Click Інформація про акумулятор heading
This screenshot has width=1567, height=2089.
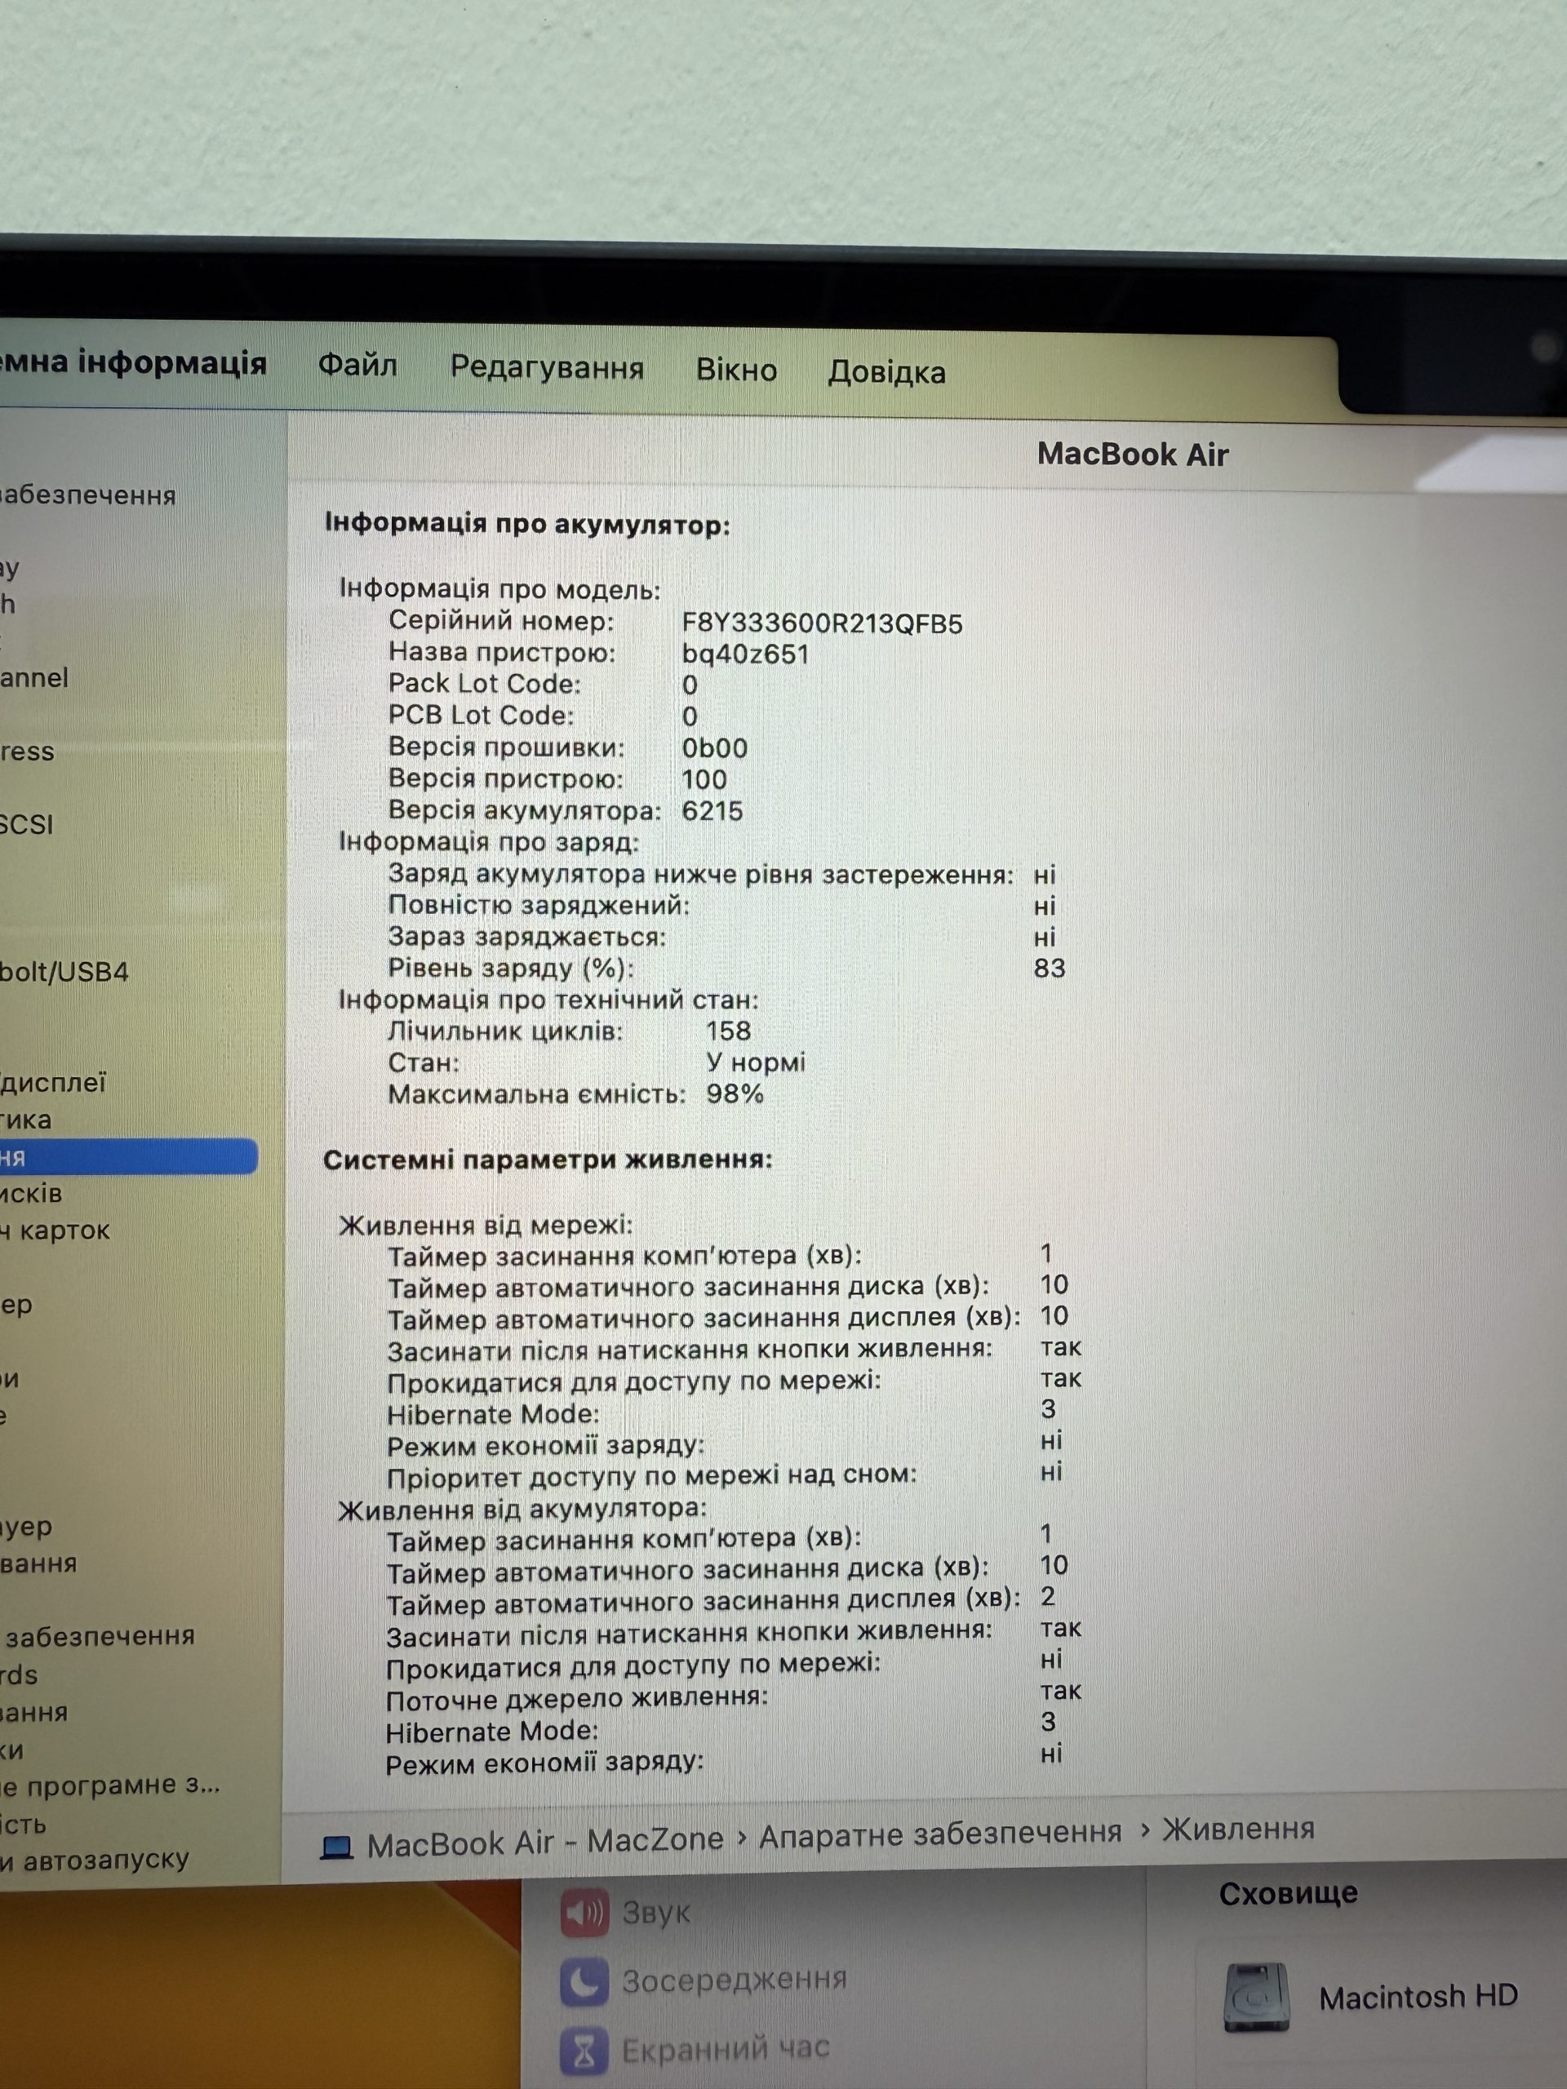(x=527, y=524)
